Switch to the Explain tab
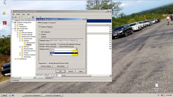This screenshot has width=173, height=97. [46, 23]
